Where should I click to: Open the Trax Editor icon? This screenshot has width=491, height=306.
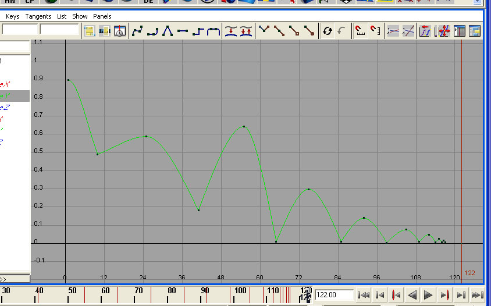474,31
